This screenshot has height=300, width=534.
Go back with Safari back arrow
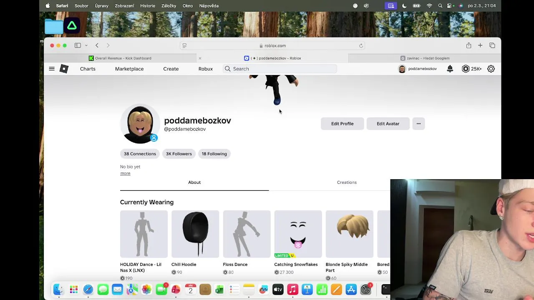point(97,45)
